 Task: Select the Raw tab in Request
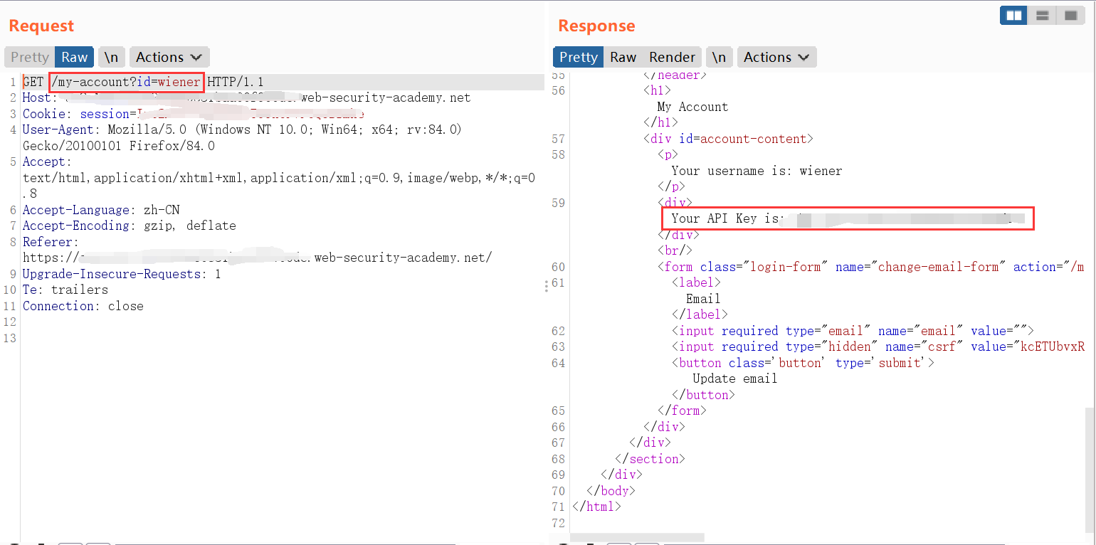(74, 58)
